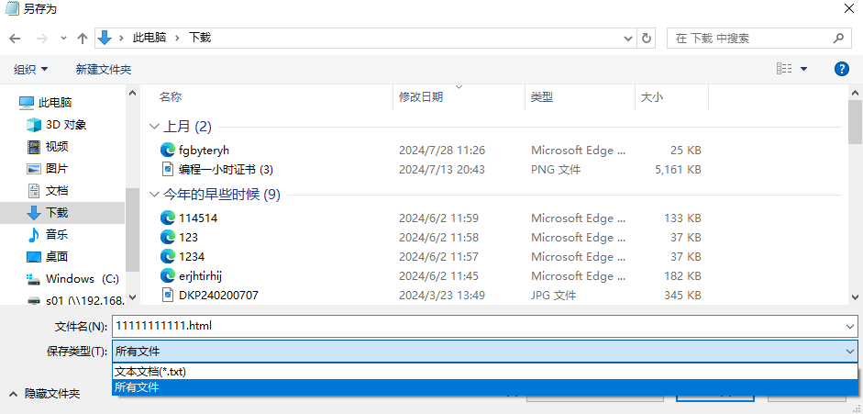The height and width of the screenshot is (414, 863).
Task: Open the 保存类型 combo box
Action: (x=485, y=352)
